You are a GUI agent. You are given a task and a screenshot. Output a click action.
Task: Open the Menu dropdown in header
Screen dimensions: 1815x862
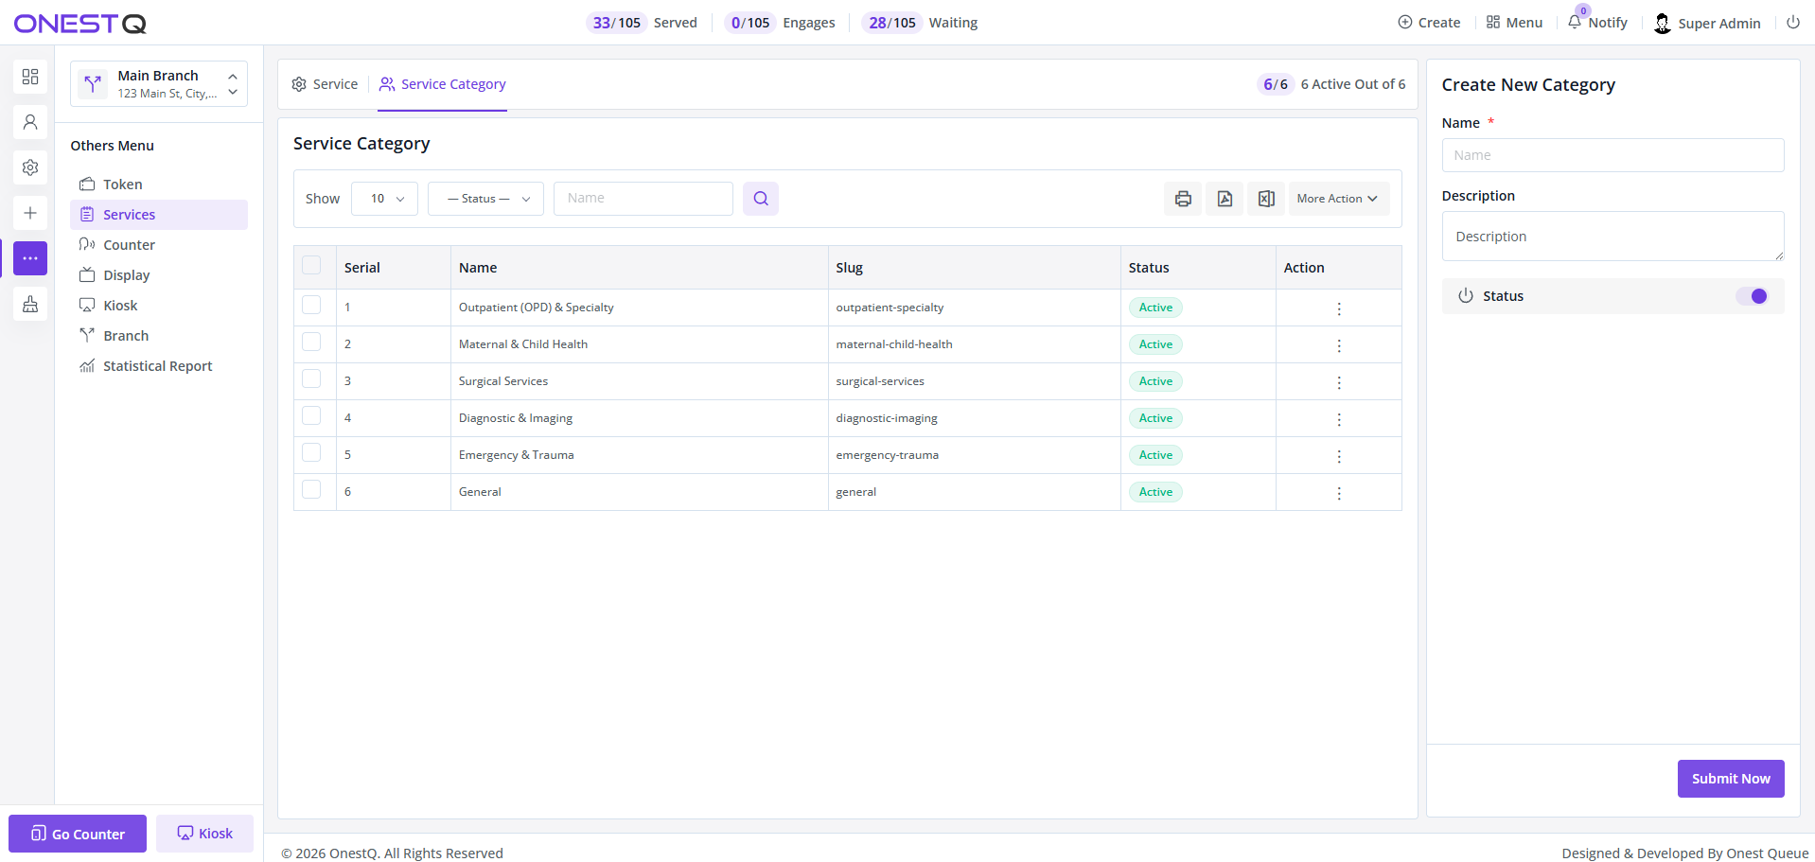pos(1514,22)
